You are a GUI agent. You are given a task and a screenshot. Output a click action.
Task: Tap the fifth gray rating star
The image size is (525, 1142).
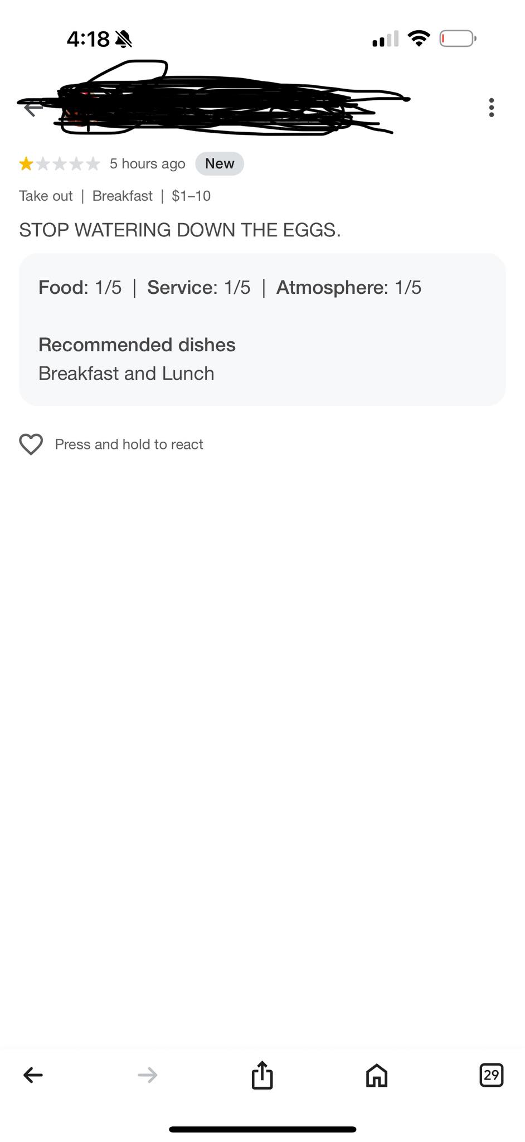93,163
